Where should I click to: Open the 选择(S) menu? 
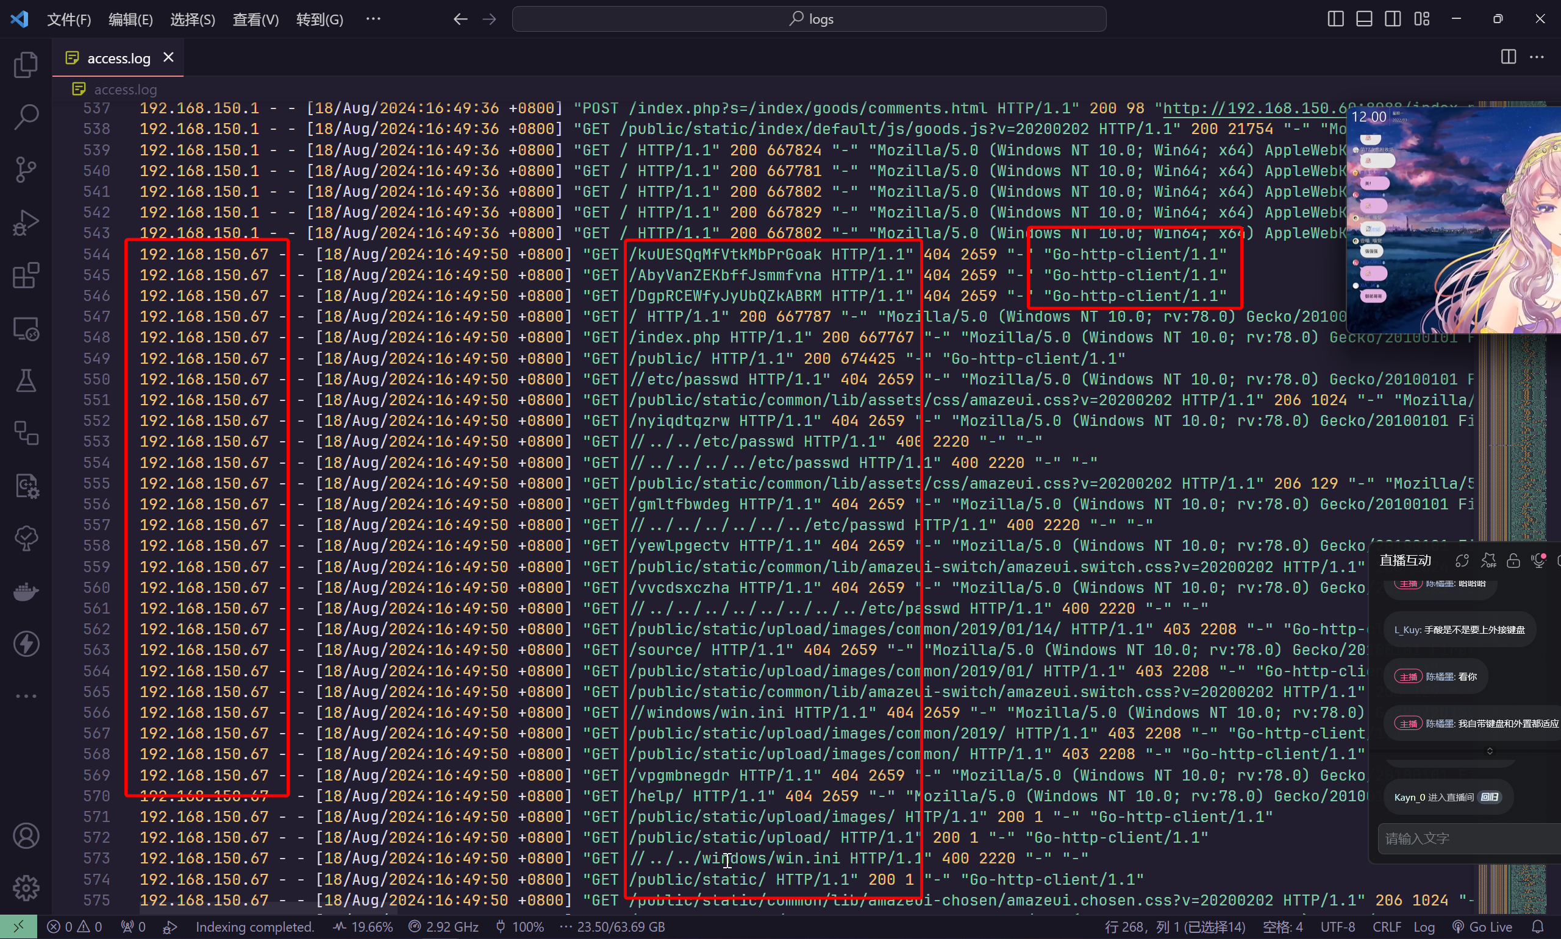coord(193,19)
